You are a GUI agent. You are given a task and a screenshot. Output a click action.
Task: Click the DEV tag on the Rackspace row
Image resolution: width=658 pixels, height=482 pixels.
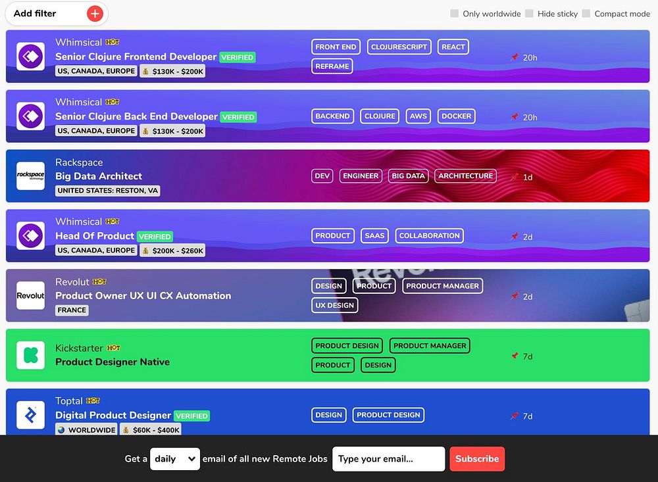[322, 176]
